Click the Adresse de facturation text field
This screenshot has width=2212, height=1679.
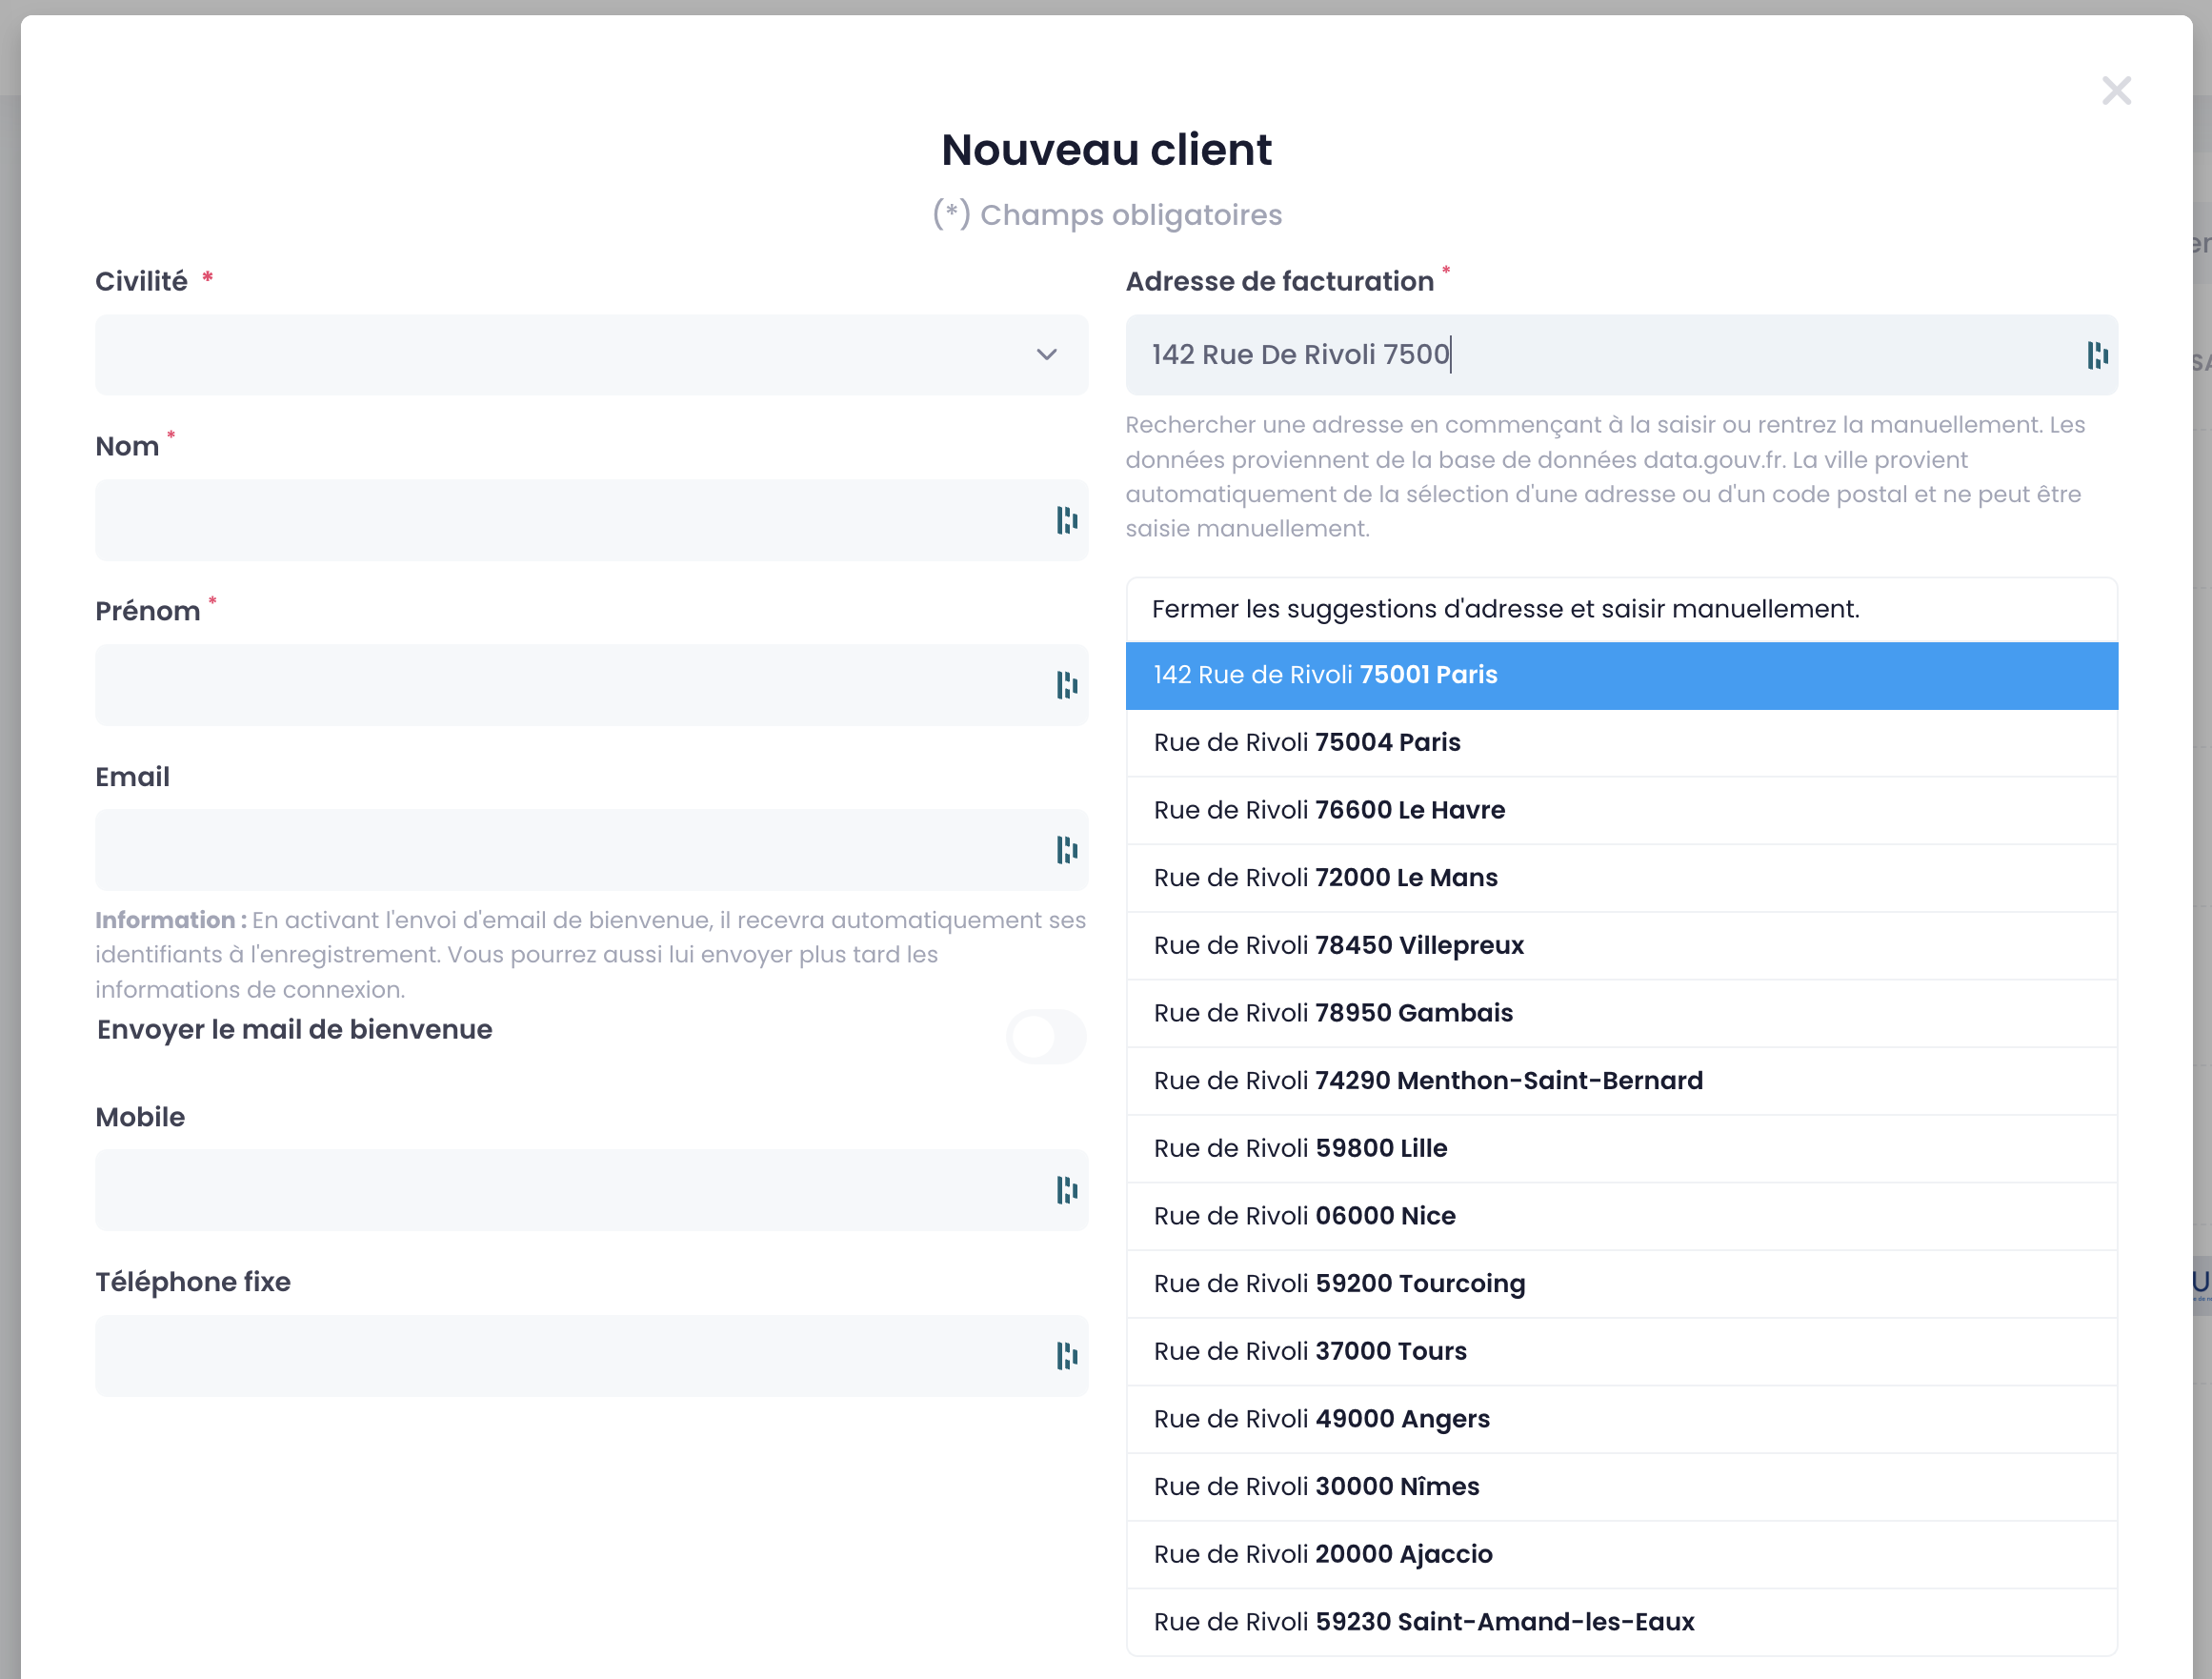coord(1600,355)
